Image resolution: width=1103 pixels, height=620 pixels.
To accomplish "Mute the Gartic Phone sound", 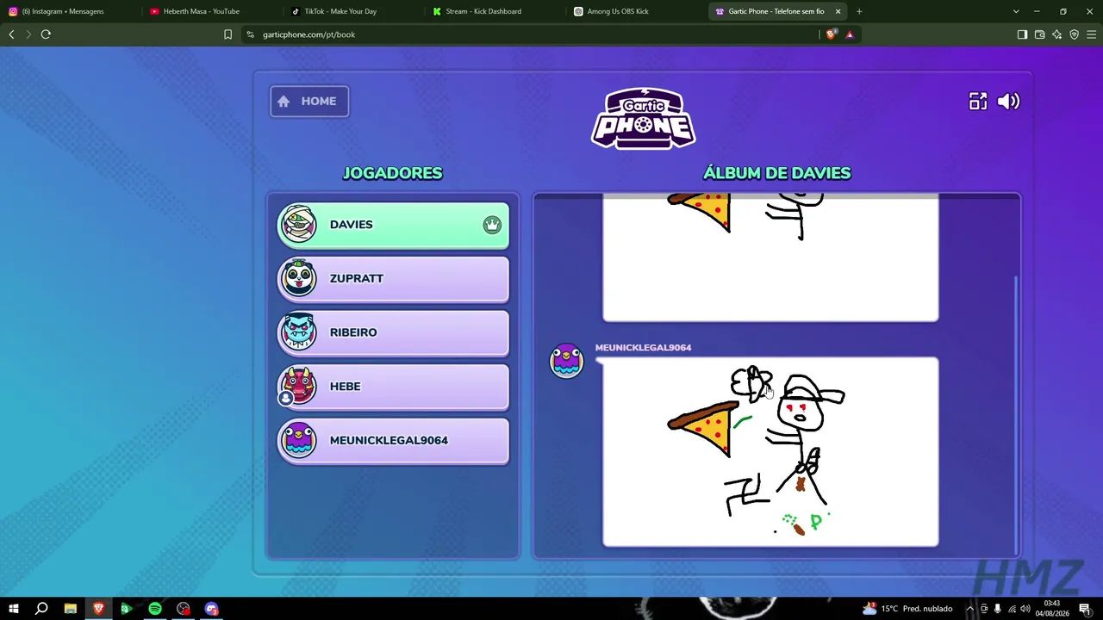I will point(1008,102).
